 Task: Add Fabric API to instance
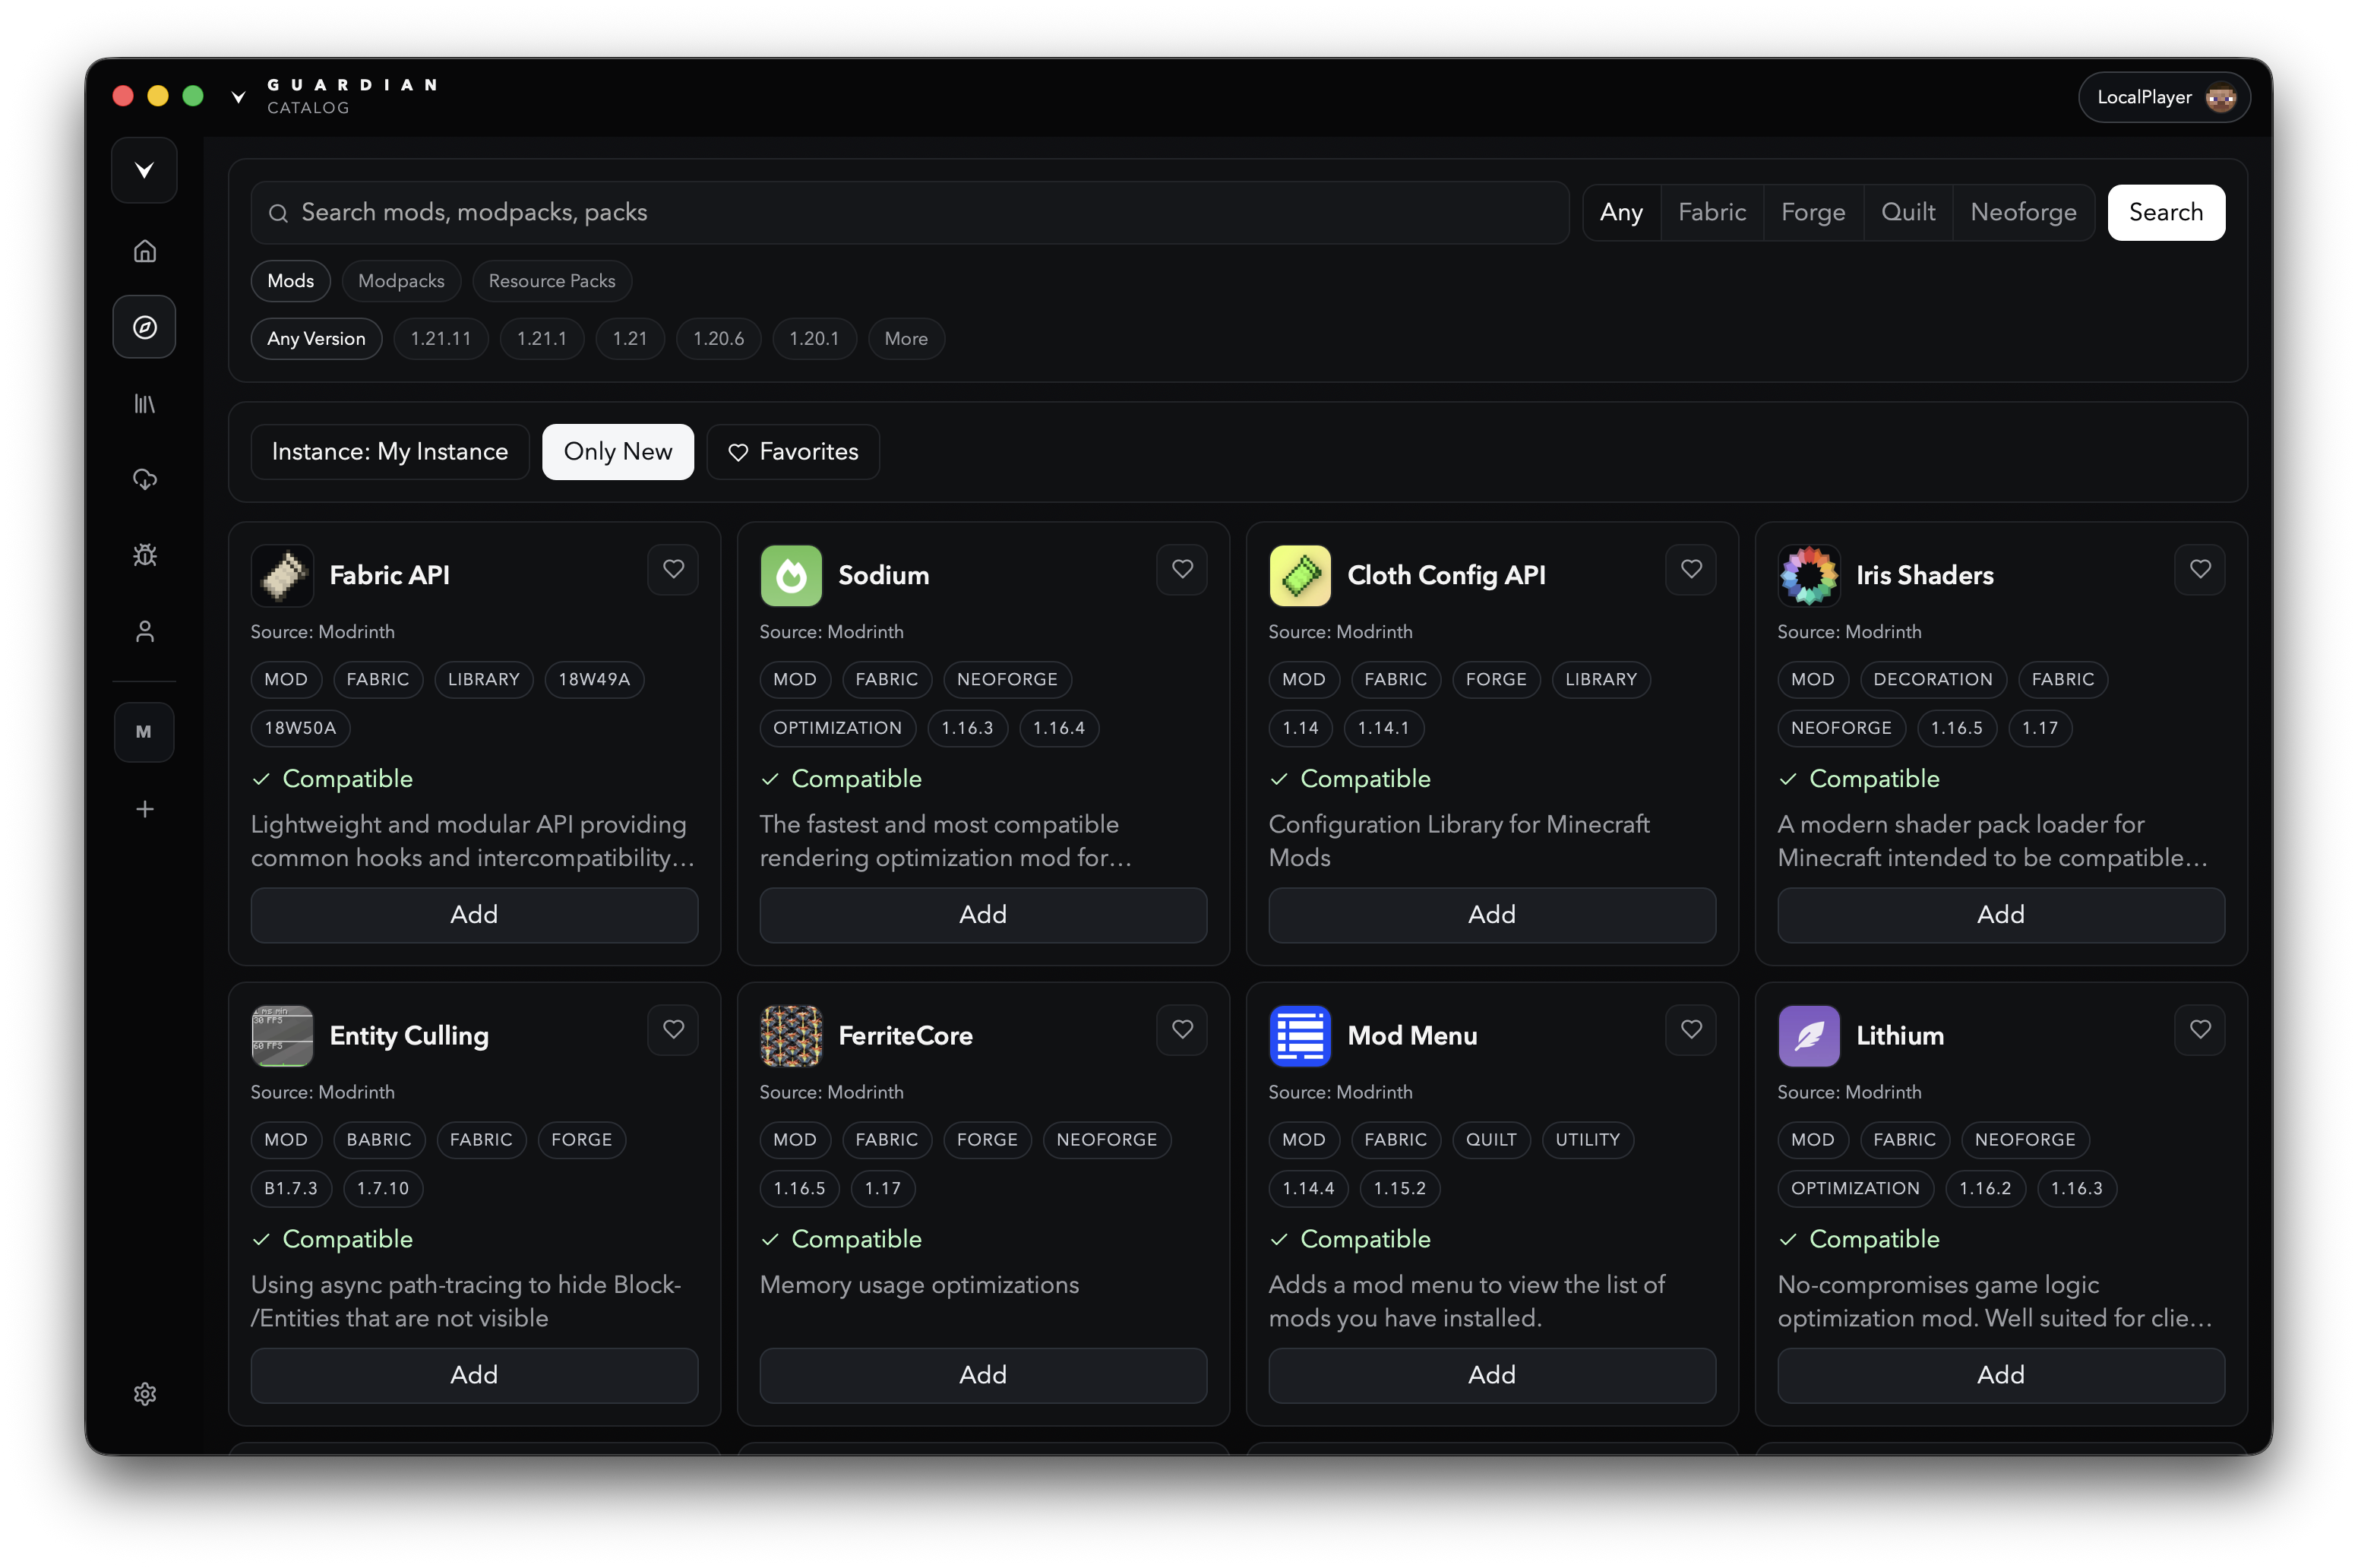474,915
